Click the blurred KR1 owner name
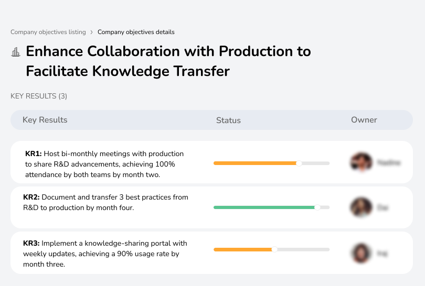Viewport: 425px width, 286px height. click(x=389, y=162)
